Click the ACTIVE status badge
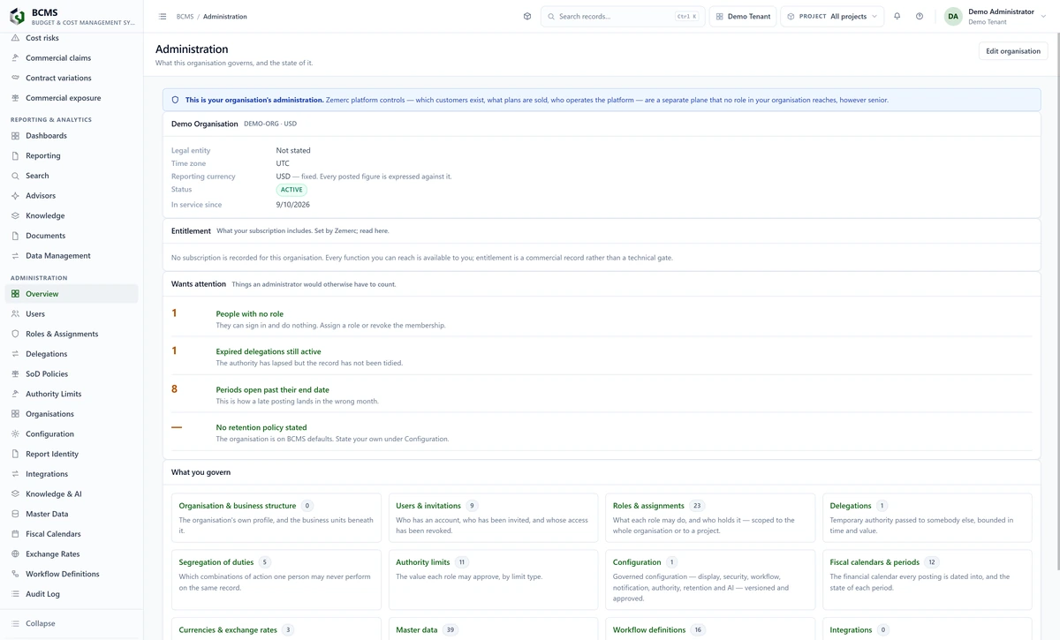The height and width of the screenshot is (640, 1060). coord(291,190)
